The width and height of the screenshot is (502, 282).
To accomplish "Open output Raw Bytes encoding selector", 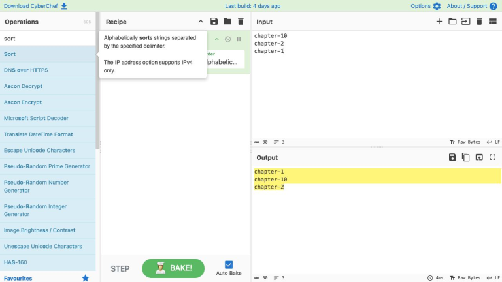I will [465, 278].
